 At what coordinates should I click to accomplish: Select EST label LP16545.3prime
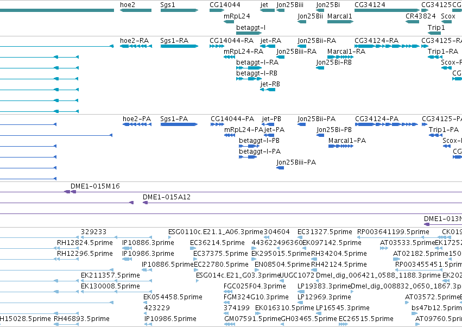coord(343,308)
